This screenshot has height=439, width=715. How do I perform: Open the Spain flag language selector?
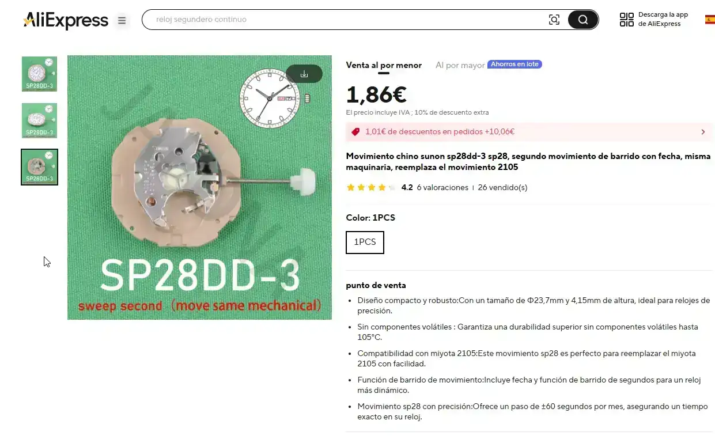tap(710, 20)
